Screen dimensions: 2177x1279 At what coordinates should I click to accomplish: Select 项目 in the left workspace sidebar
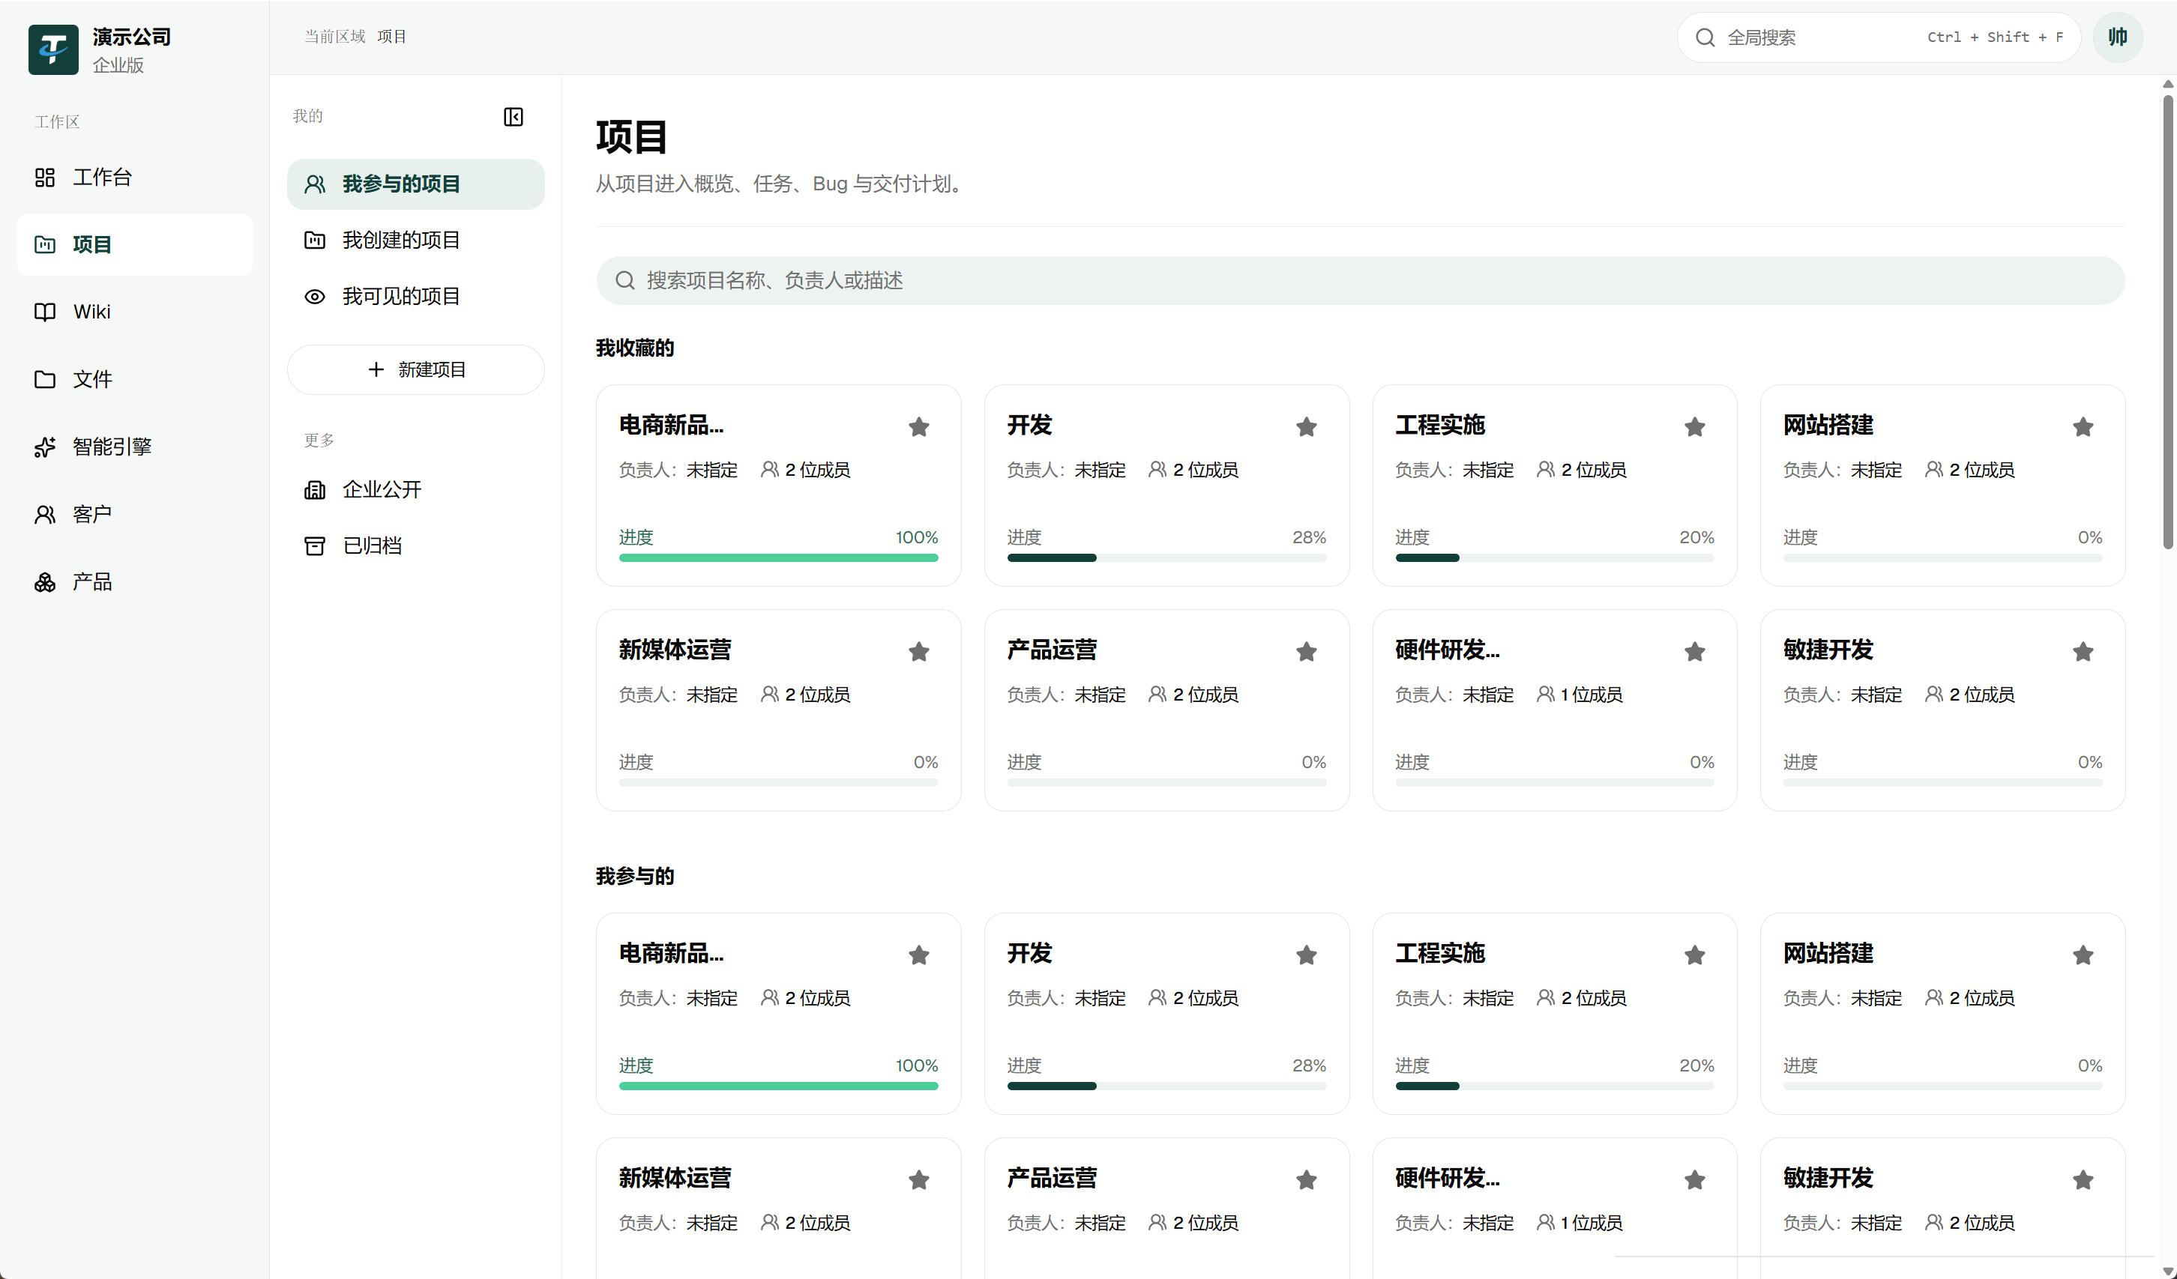(135, 244)
